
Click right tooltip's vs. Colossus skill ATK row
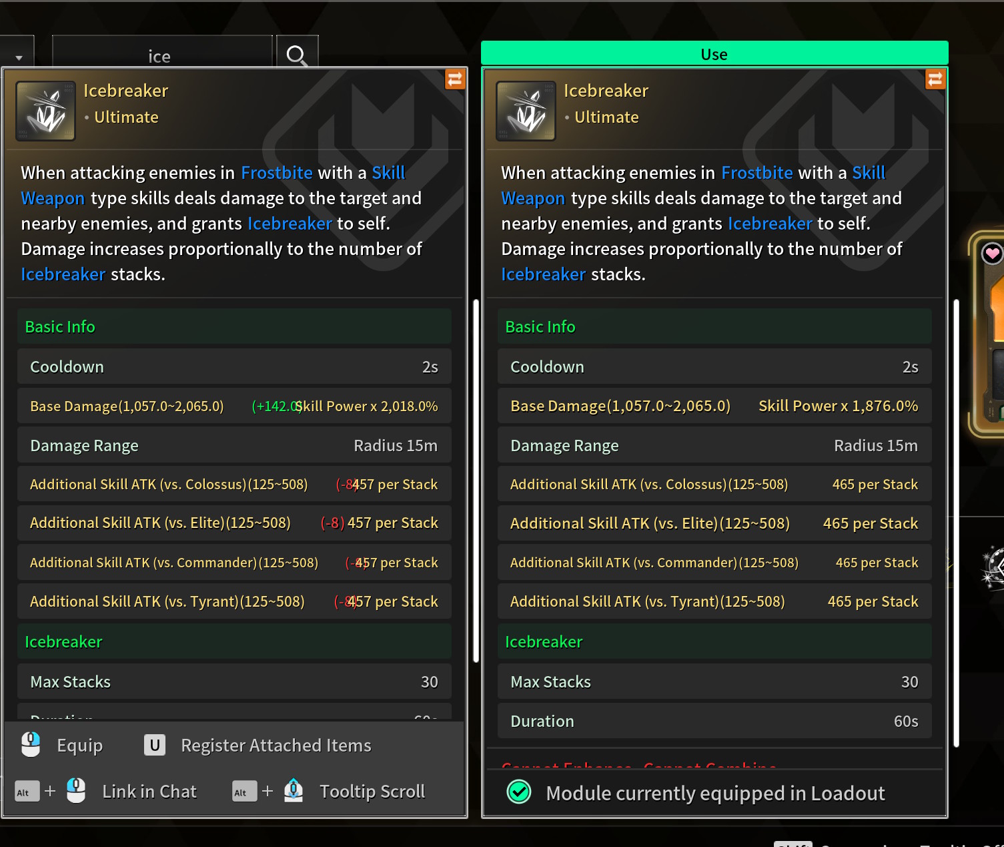[714, 484]
